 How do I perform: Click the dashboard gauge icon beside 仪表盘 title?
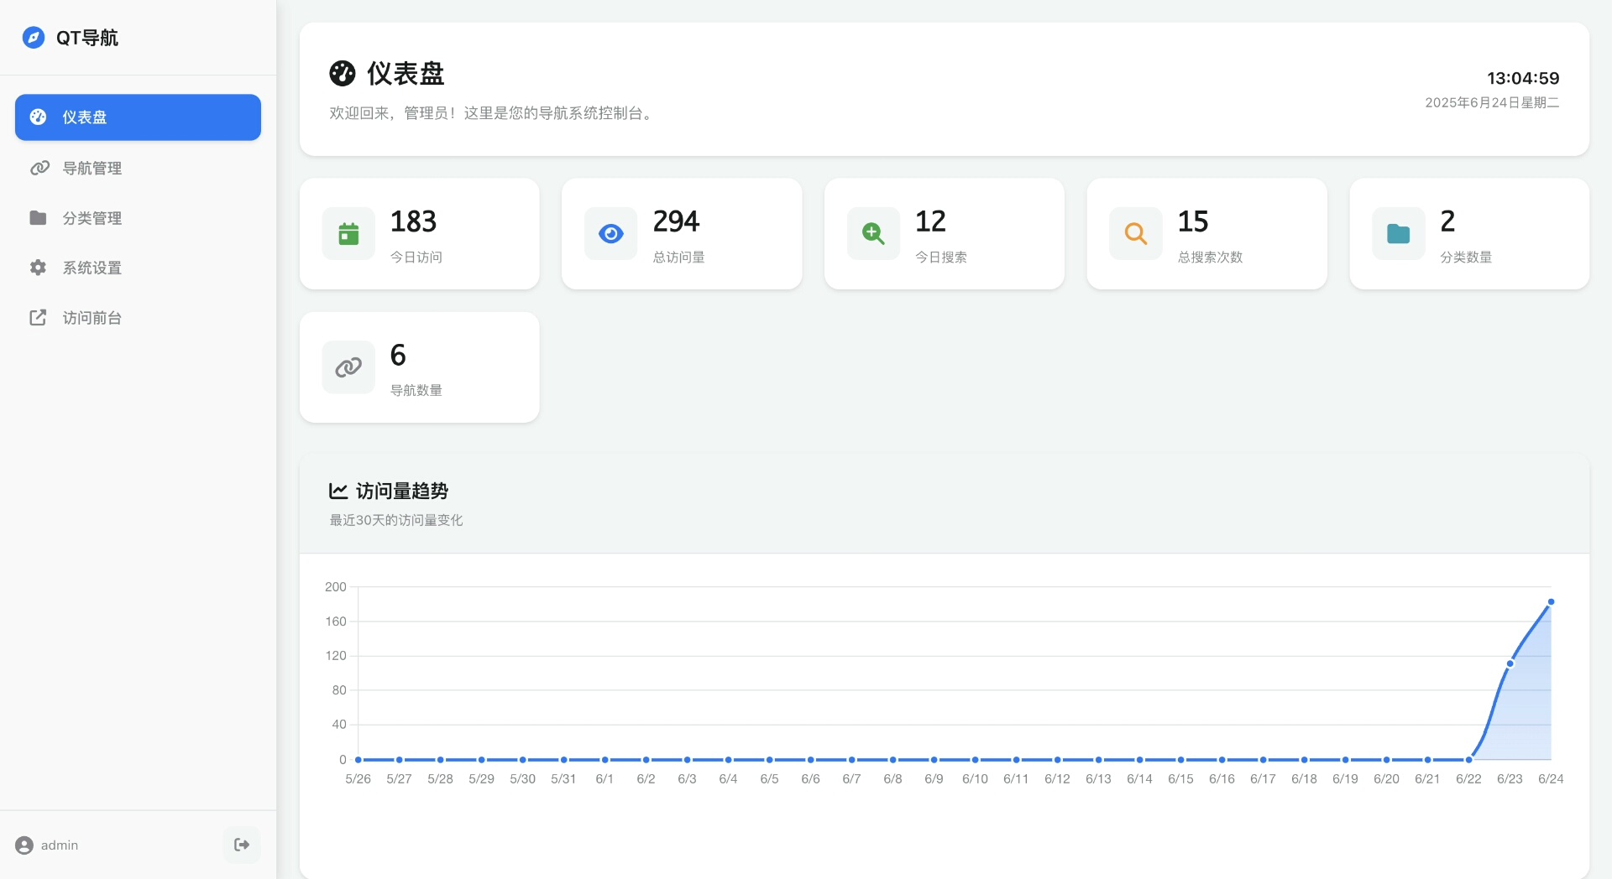coord(343,74)
